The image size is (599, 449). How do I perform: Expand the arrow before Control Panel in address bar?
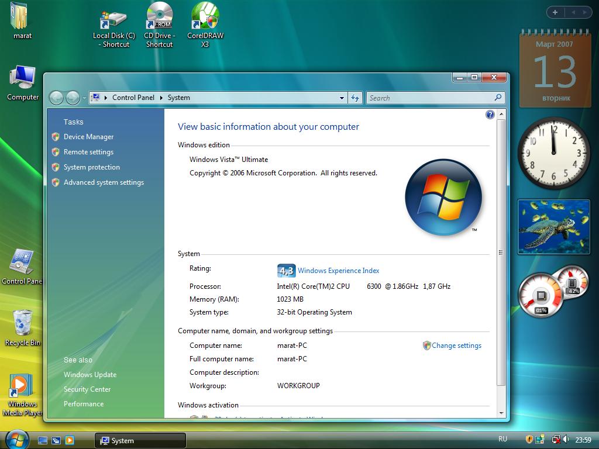tap(105, 98)
